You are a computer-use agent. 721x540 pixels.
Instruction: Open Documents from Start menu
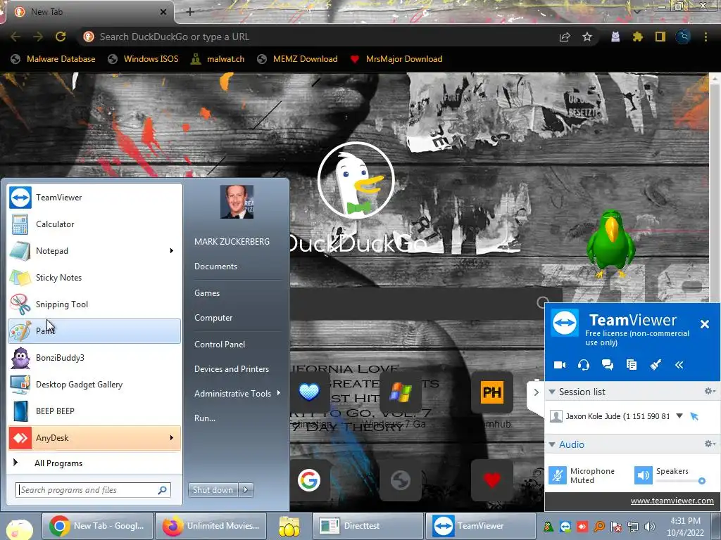(215, 266)
